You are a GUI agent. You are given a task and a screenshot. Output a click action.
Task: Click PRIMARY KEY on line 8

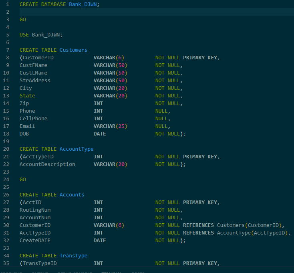pyautogui.click(x=200, y=58)
